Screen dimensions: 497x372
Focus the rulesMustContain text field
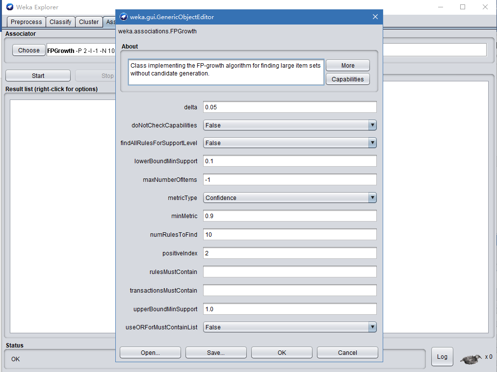289,272
